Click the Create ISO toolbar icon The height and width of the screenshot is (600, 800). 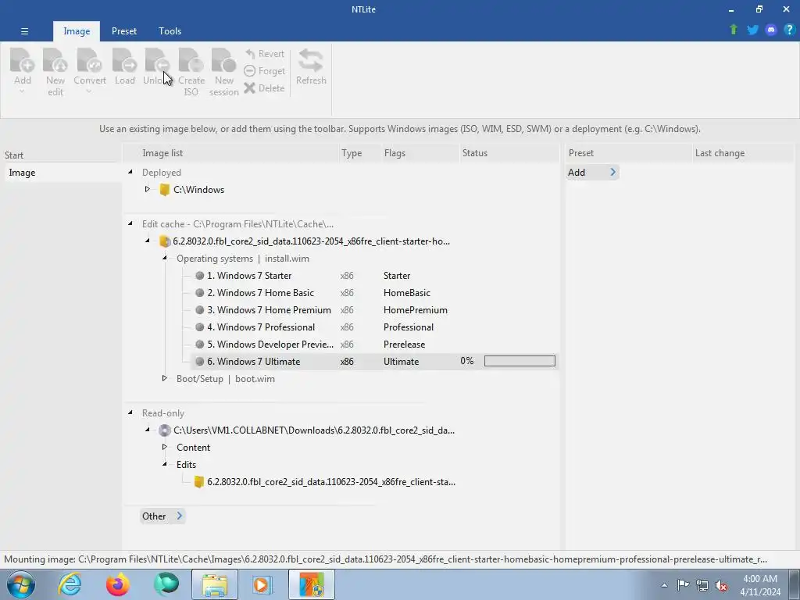pyautogui.click(x=191, y=60)
